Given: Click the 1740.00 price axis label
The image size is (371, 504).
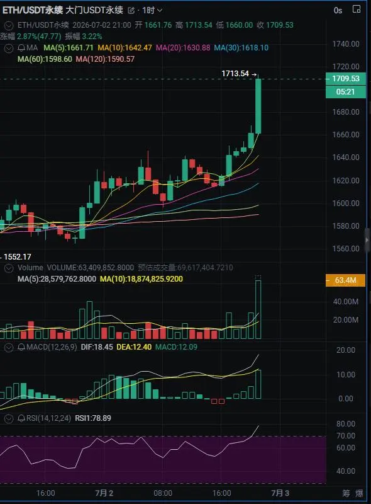Looking at the screenshot, I should (346, 44).
